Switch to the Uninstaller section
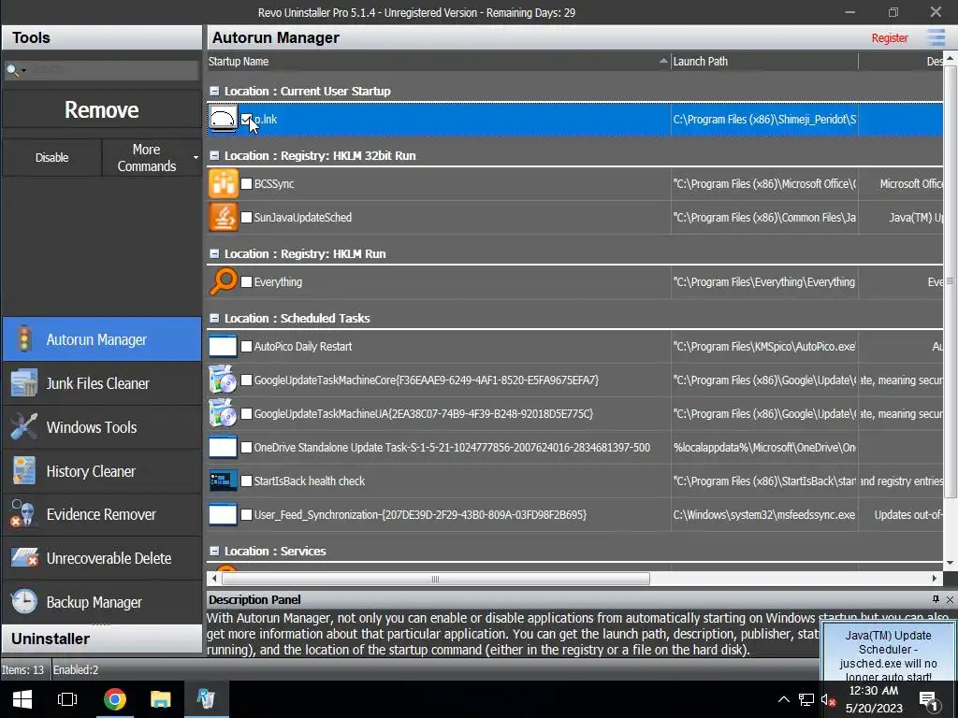 (x=101, y=639)
